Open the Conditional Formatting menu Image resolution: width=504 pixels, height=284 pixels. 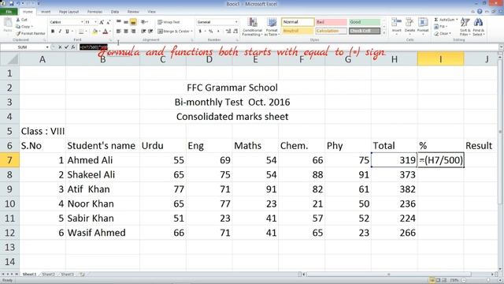tap(253, 27)
